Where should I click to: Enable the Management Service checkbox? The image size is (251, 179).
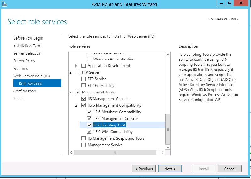click(x=84, y=145)
